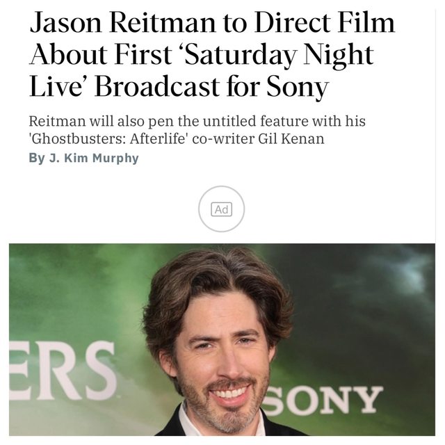Click the word 'Broadcast' in the headline
Viewport: 445px width, 445px height.
pos(157,86)
